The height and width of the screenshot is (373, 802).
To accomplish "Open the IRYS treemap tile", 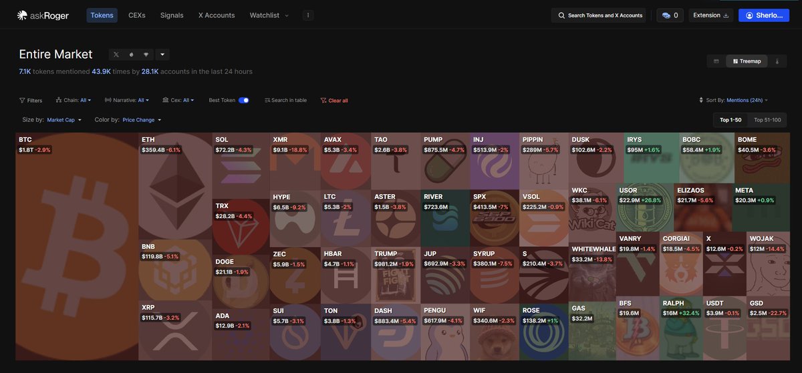I will (x=652, y=158).
